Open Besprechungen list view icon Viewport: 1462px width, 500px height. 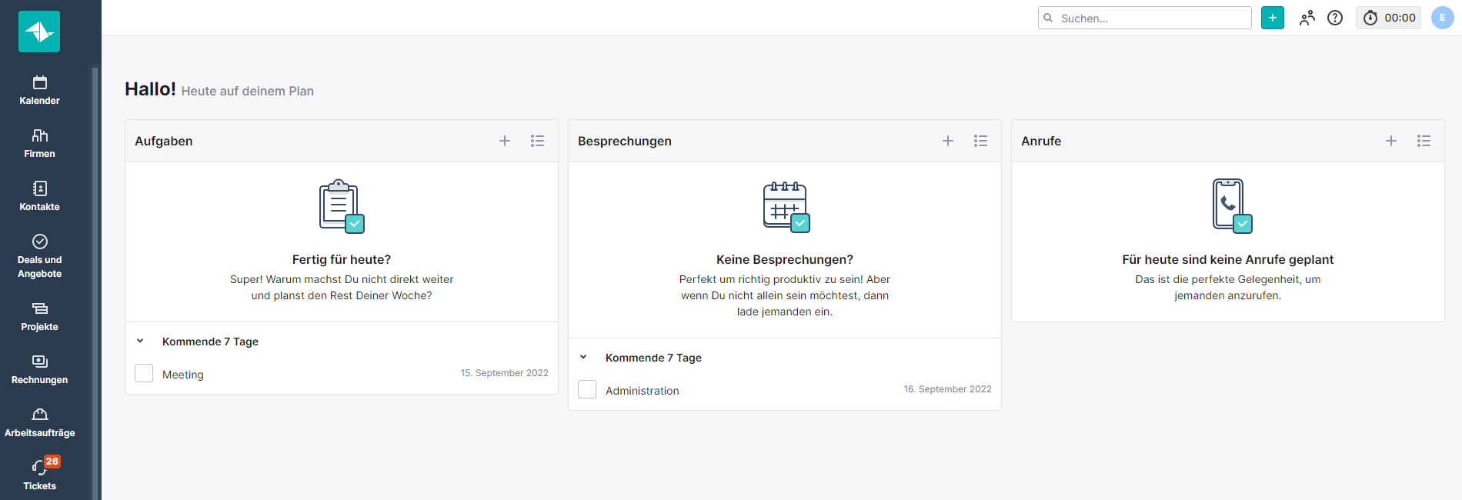pos(980,141)
